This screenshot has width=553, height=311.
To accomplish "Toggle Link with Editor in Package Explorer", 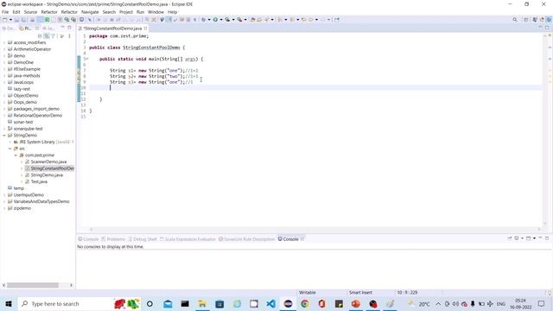I will coord(46,36).
